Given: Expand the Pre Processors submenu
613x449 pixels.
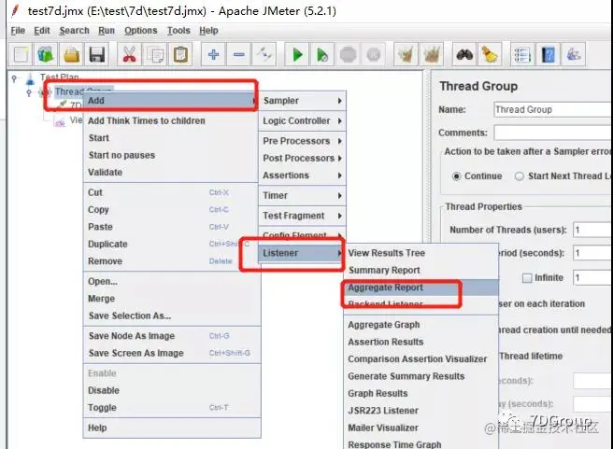Looking at the screenshot, I should (x=302, y=141).
